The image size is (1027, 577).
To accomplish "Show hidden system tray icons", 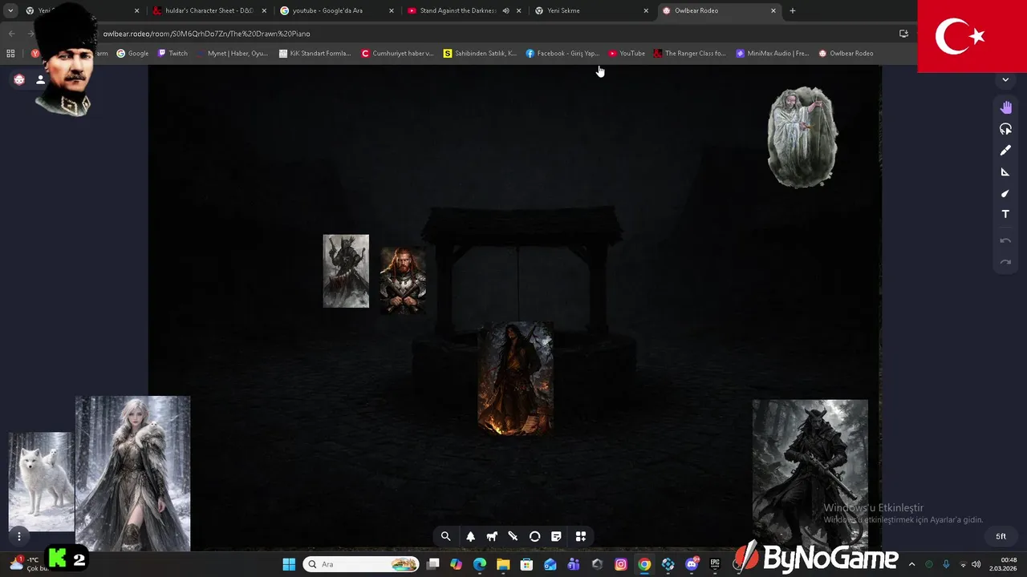I will [911, 564].
